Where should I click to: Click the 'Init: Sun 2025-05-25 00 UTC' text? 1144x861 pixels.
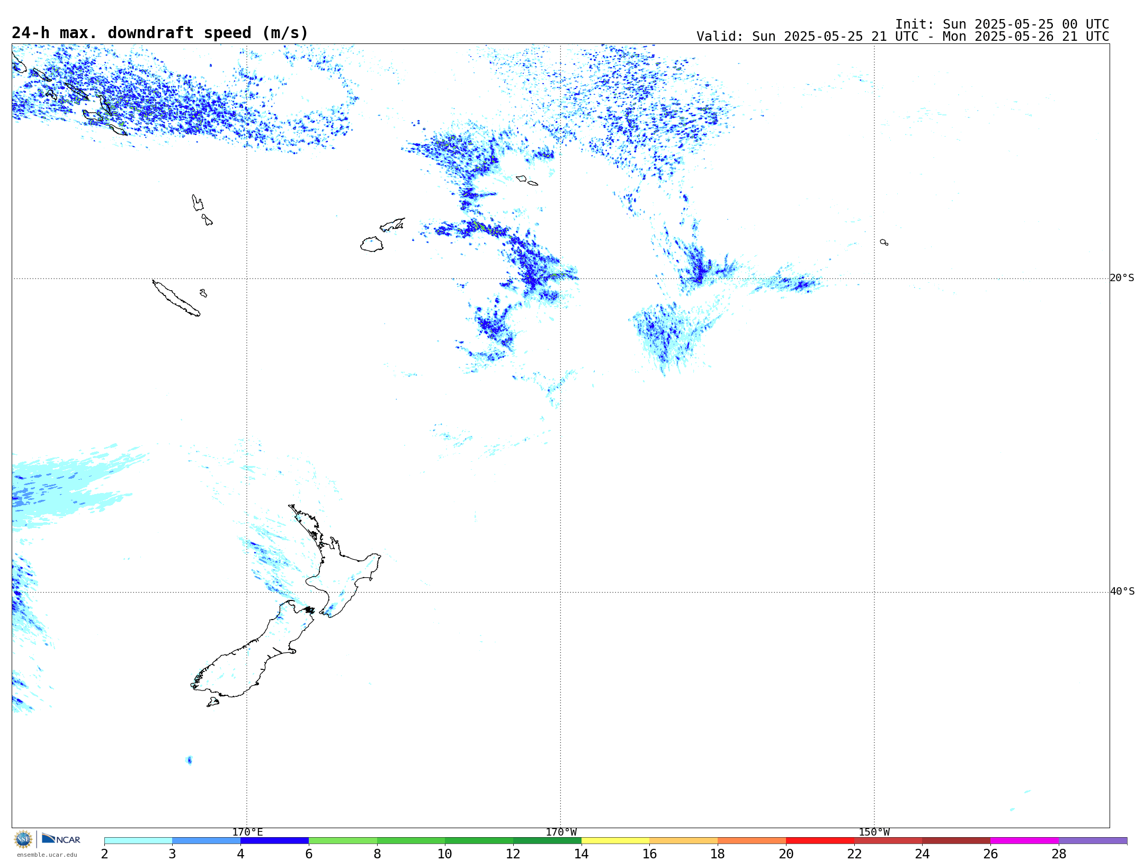click(1002, 24)
